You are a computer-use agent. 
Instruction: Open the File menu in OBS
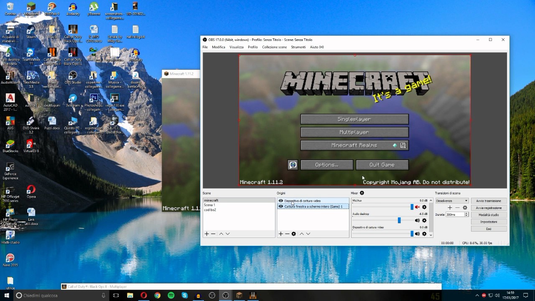(x=205, y=47)
